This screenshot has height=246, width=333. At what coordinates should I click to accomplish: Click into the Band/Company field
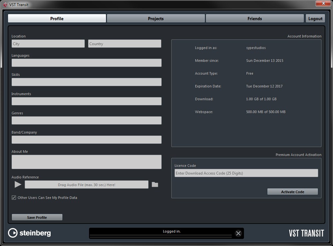click(87, 139)
